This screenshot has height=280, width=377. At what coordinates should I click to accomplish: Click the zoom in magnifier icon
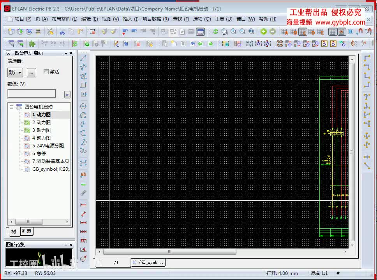(233, 31)
